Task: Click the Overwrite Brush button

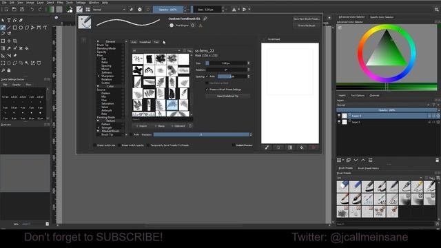Action: tap(307, 25)
